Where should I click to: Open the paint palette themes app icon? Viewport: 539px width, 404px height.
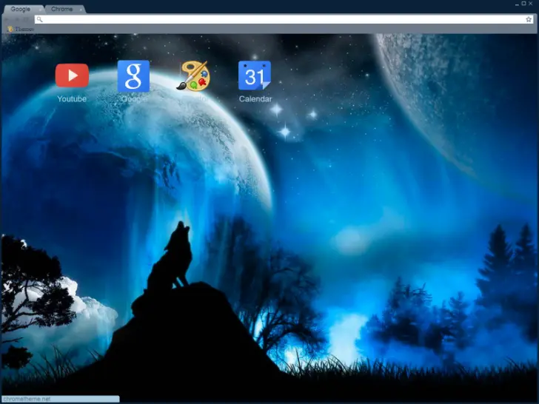tap(193, 76)
